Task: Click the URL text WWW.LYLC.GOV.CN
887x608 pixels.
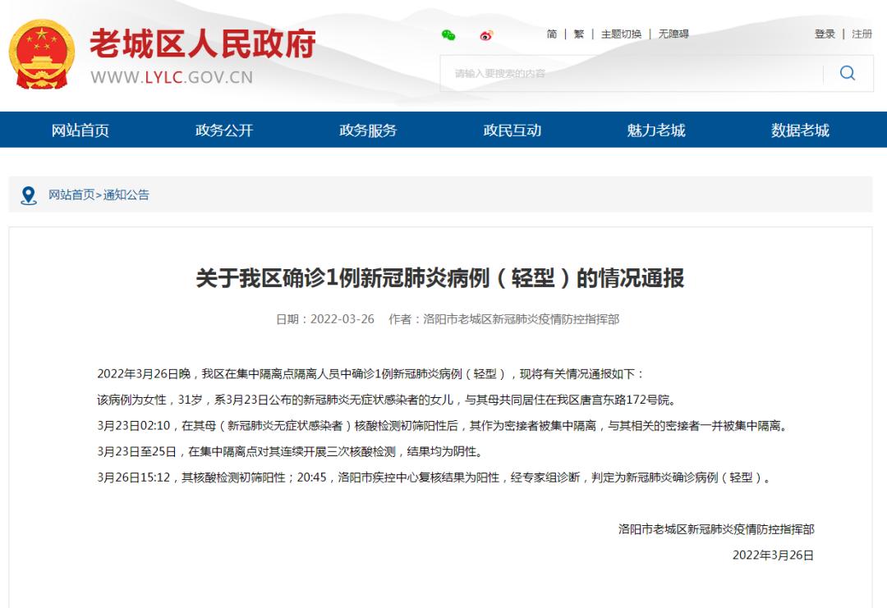Action: pos(172,77)
